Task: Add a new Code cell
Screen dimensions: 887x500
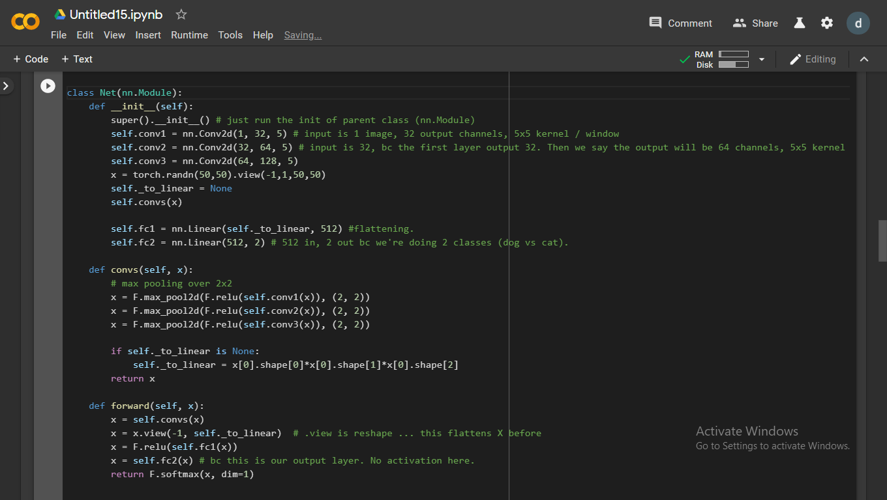Action: [x=31, y=59]
